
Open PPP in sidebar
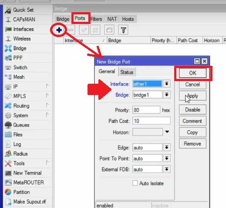tap(27, 58)
